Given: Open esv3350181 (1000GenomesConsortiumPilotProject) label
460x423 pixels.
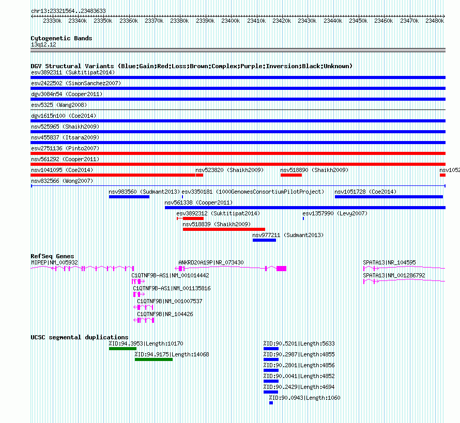Looking at the screenshot, I should (x=253, y=192).
